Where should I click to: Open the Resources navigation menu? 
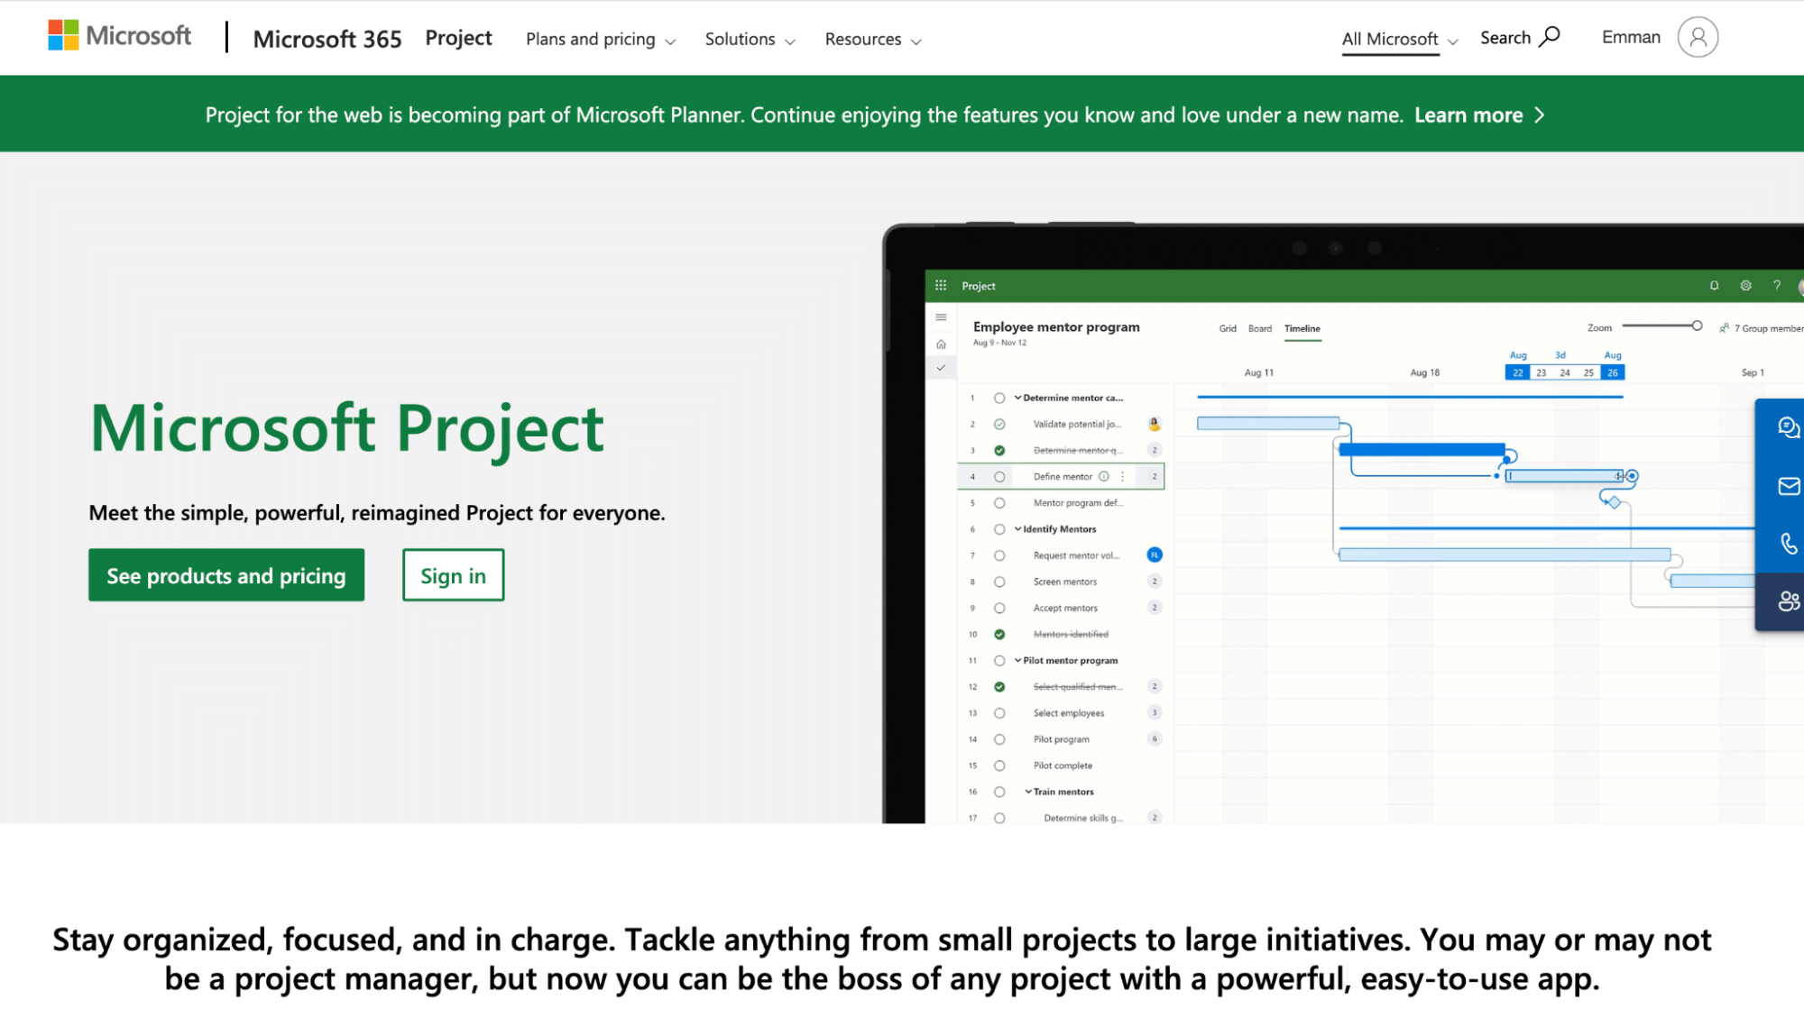872,40
